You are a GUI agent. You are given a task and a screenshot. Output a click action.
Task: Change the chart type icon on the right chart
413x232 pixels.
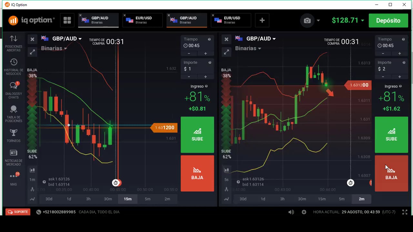coord(227,170)
